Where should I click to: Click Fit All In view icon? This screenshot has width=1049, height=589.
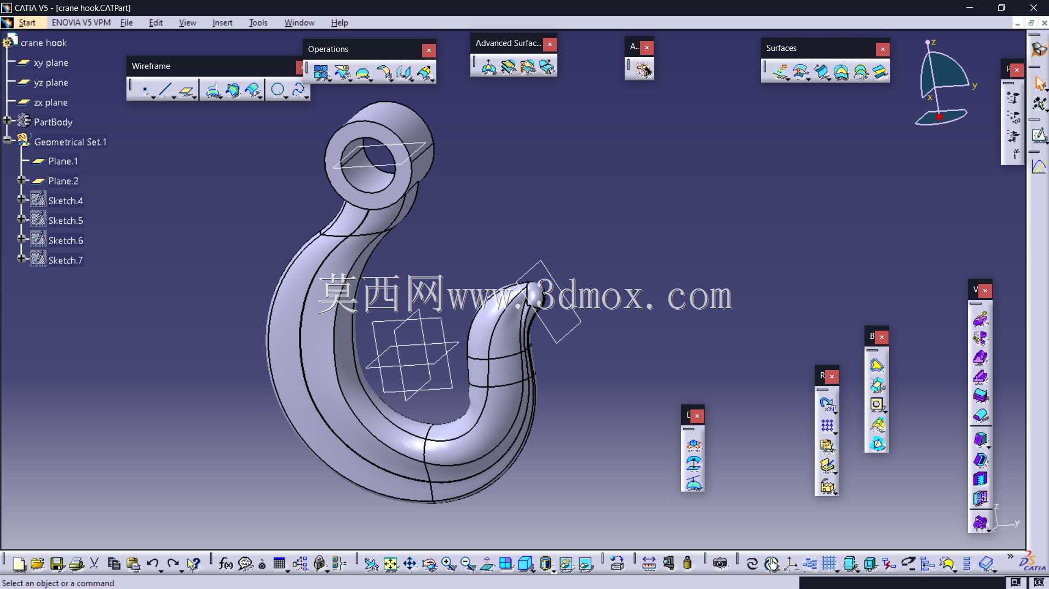click(x=391, y=564)
